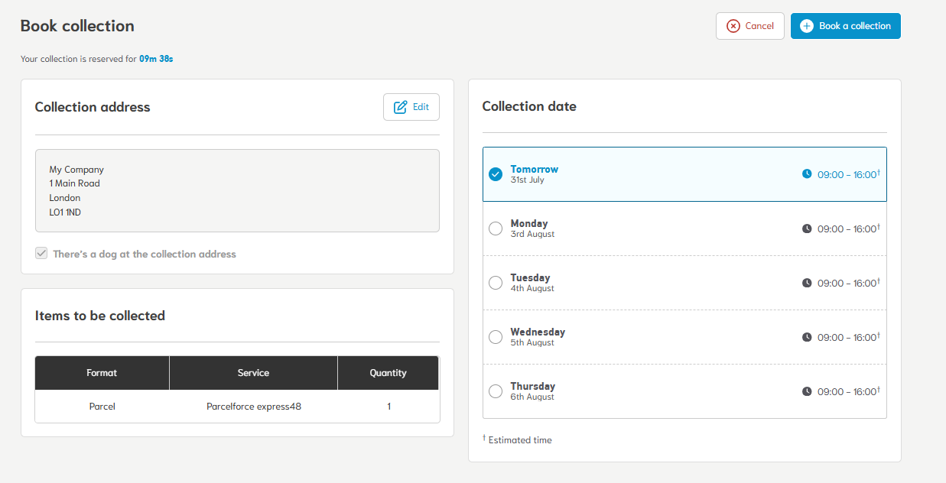Click the clock icon in Monday row
946x483 pixels.
tap(807, 229)
